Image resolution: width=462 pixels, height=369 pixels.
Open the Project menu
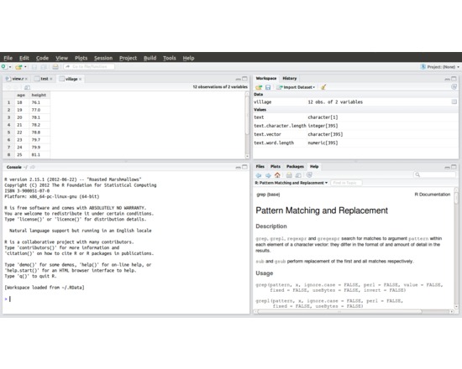tap(128, 58)
